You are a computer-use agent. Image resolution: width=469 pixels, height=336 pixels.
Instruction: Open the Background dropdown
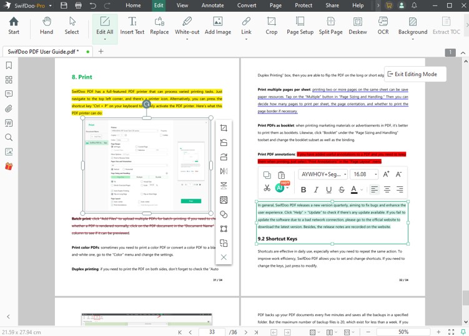pos(412,39)
